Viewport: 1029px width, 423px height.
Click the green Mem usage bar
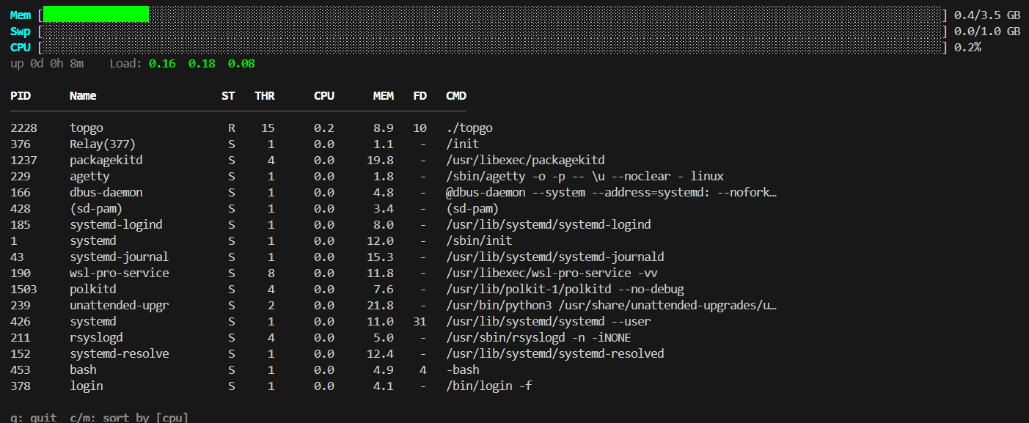pos(96,14)
